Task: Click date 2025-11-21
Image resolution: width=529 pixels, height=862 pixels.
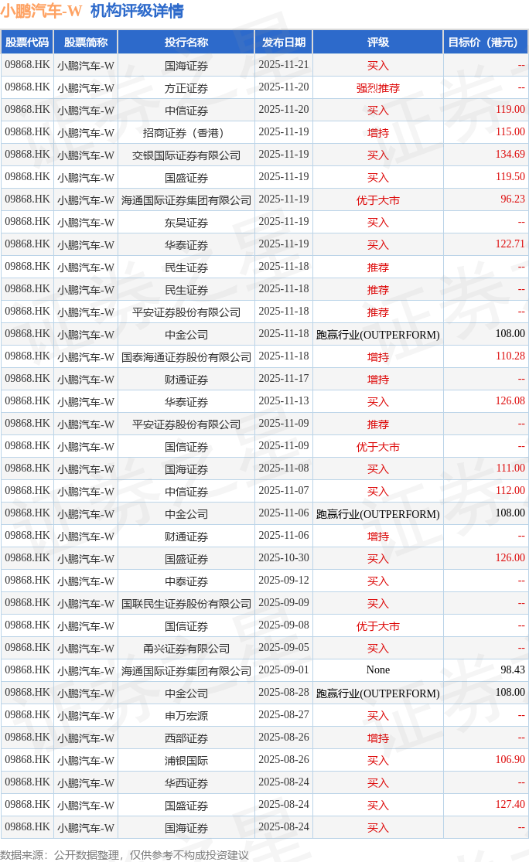Action: (x=284, y=65)
